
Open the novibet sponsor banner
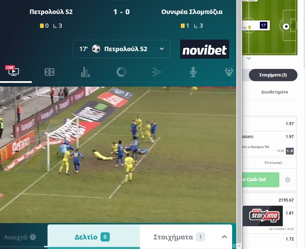(204, 49)
